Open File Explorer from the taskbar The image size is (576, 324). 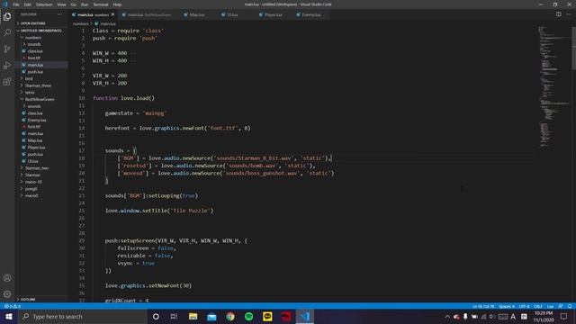193,316
